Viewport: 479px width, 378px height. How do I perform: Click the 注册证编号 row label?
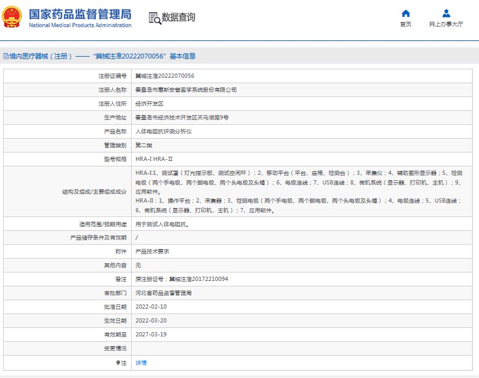coord(112,76)
